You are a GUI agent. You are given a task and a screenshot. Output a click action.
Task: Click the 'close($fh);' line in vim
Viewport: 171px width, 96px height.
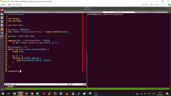[x=14, y=71]
